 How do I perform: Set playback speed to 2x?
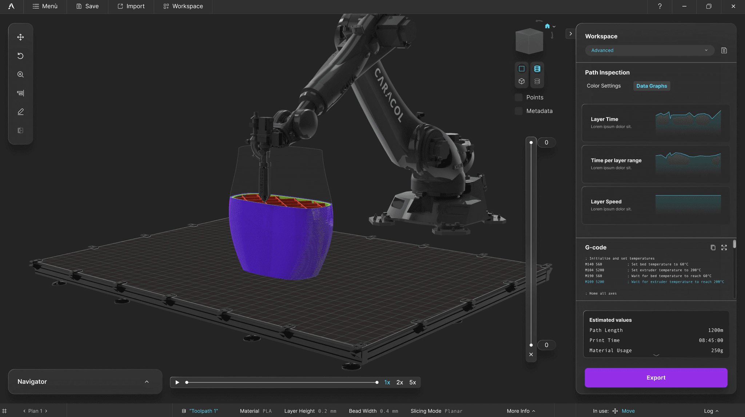coord(399,382)
